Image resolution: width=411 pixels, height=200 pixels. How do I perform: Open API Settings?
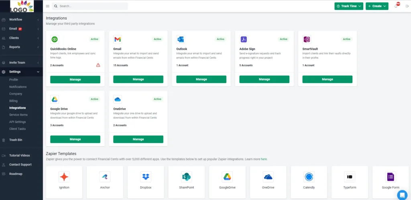pyautogui.click(x=18, y=122)
